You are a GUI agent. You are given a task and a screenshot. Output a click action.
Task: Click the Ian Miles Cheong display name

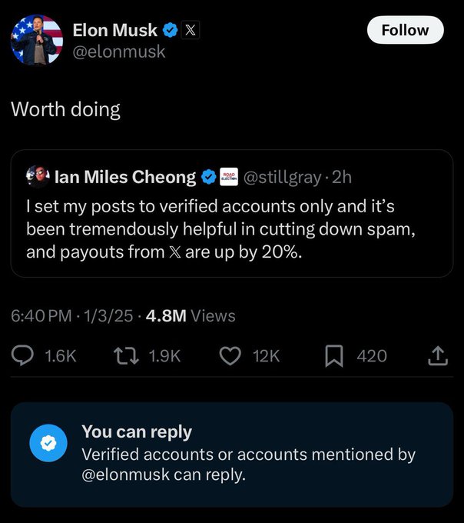125,177
